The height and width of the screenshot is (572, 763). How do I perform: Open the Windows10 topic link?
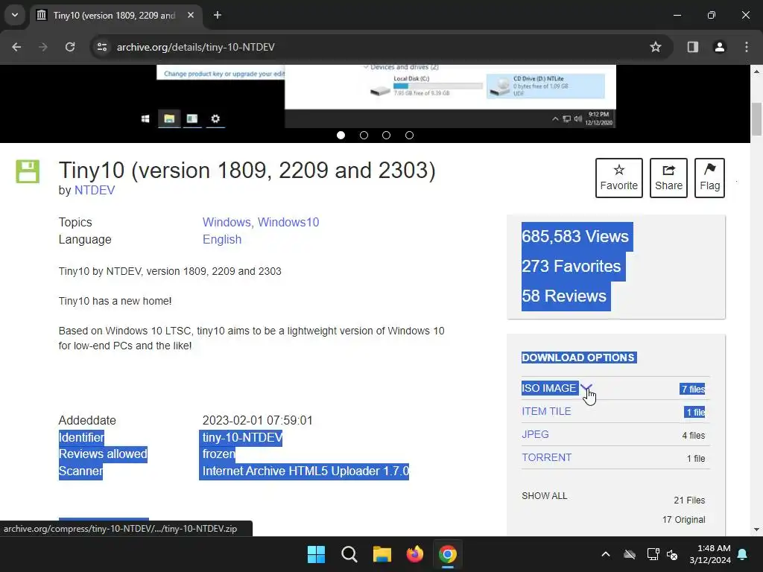tap(288, 222)
